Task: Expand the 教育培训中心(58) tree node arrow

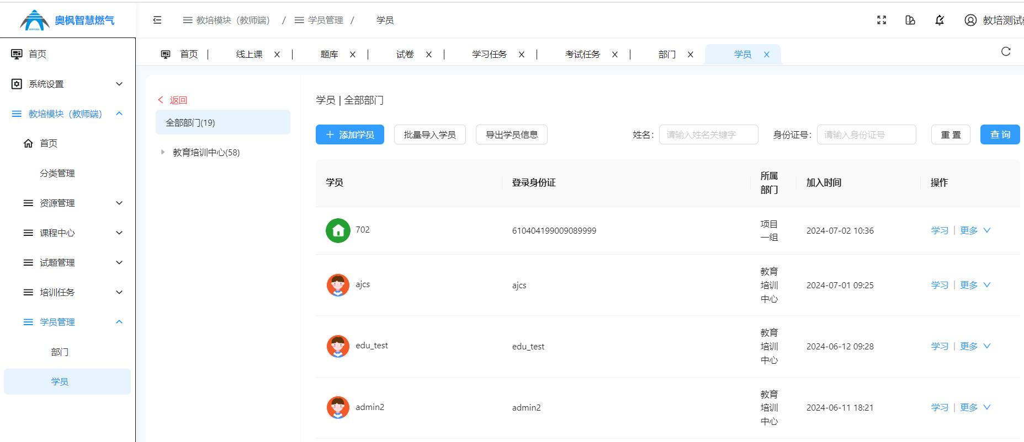Action: (163, 152)
